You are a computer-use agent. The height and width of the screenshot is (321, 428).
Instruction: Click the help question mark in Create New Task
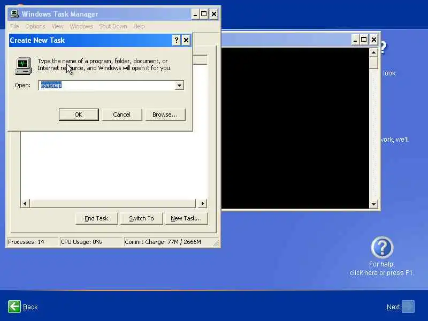[177, 41]
